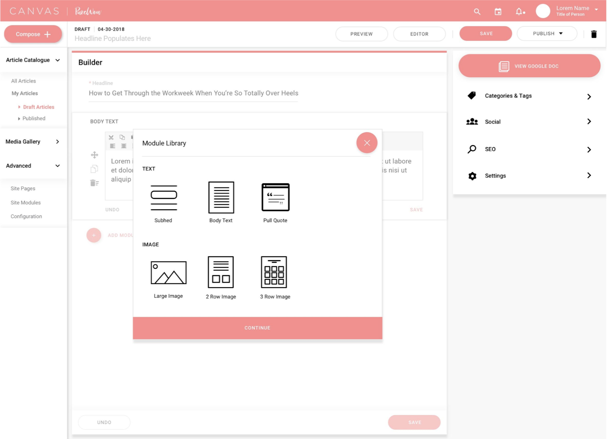Switch to My Articles in the sidebar
Image resolution: width=608 pixels, height=439 pixels.
coord(24,93)
